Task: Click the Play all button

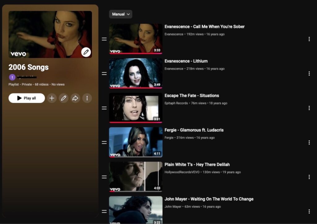Action: [27, 98]
